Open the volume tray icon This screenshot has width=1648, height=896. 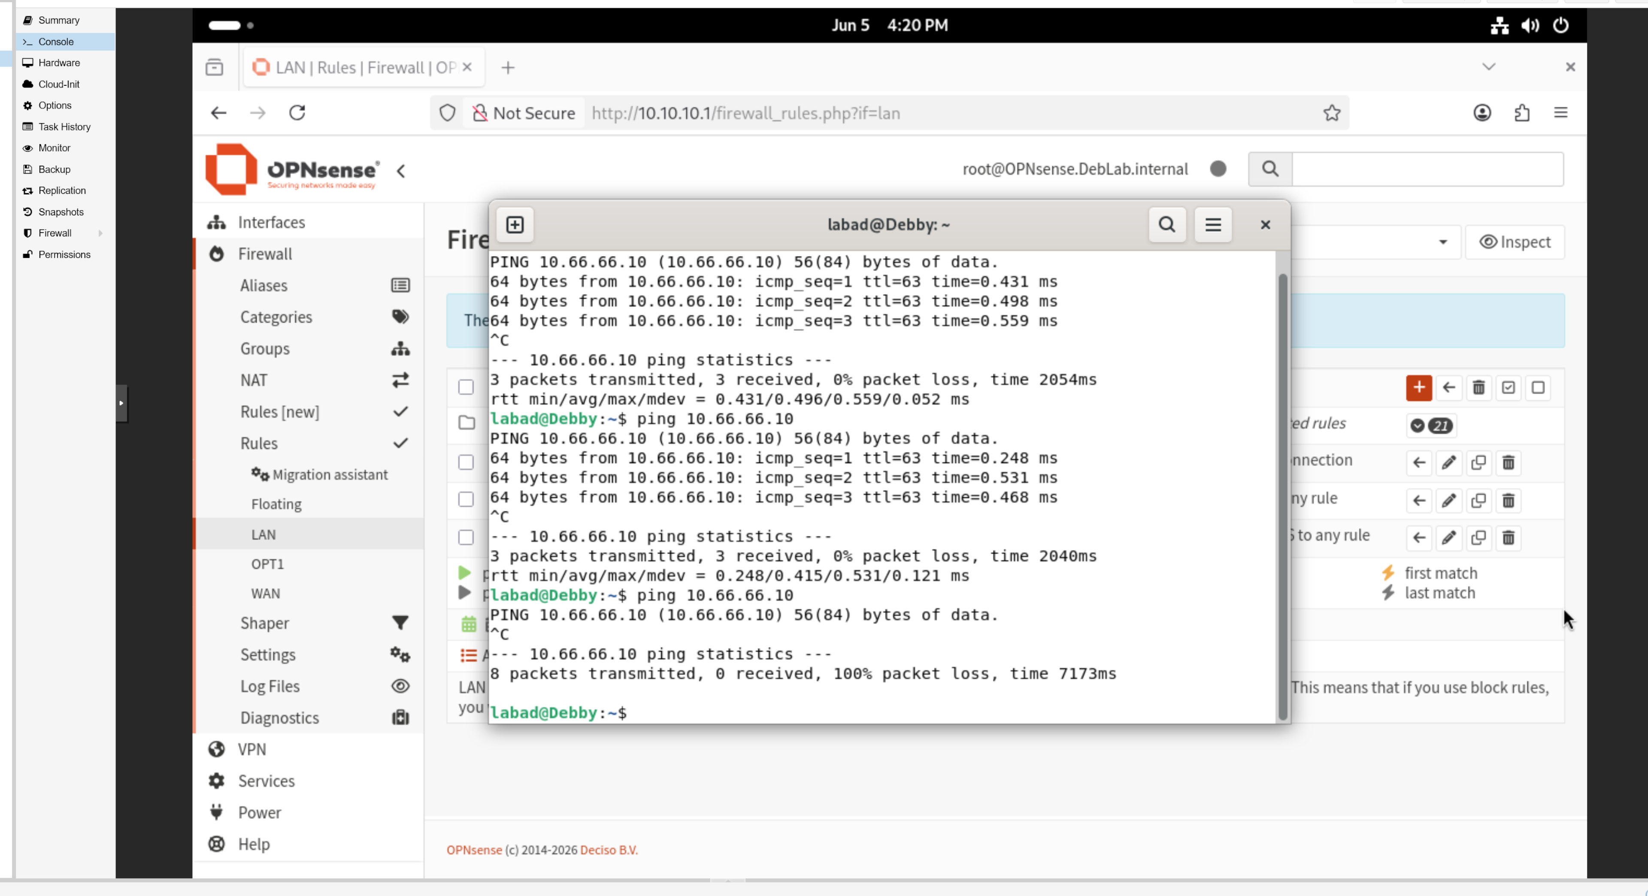pos(1530,26)
